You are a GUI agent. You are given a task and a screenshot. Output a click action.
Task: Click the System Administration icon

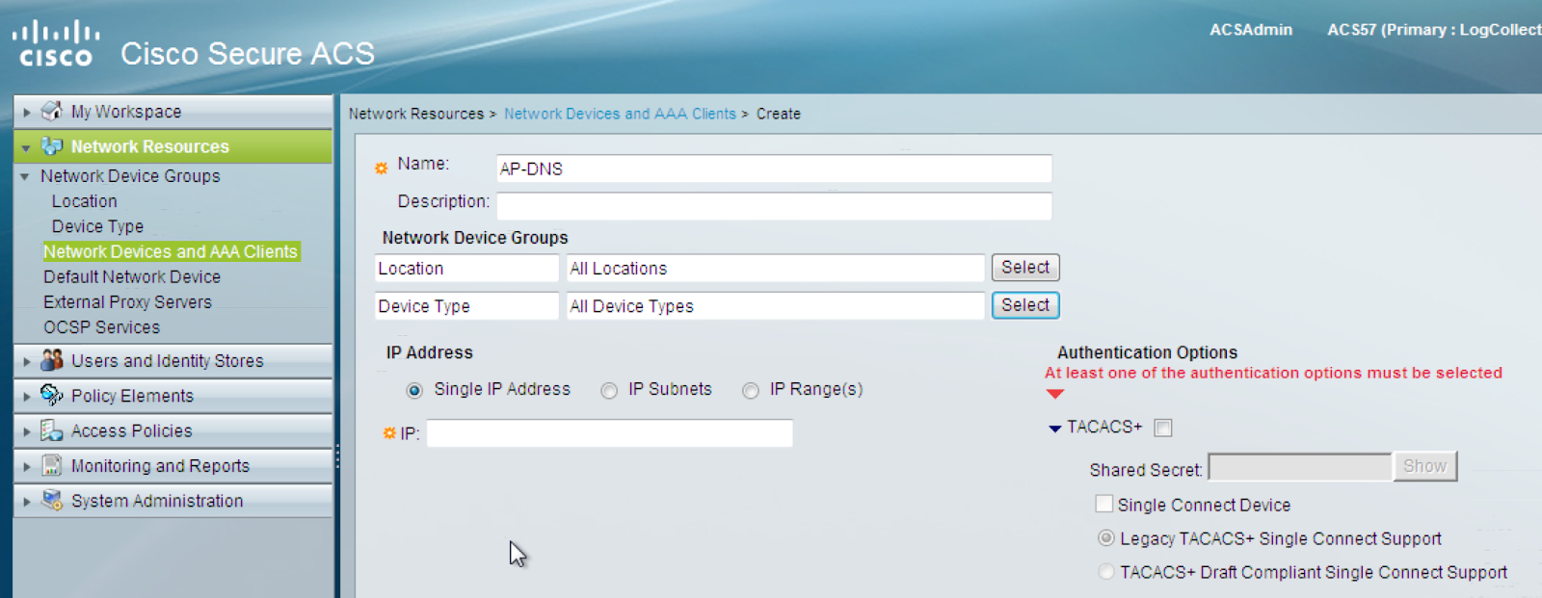coord(52,500)
